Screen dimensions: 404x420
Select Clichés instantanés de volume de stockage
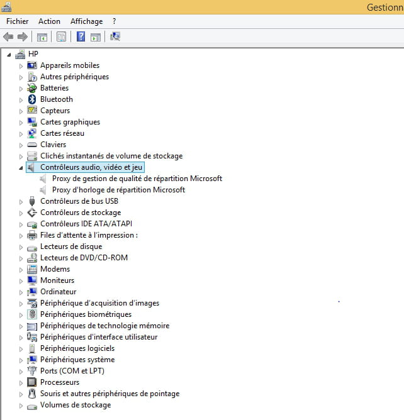(111, 156)
